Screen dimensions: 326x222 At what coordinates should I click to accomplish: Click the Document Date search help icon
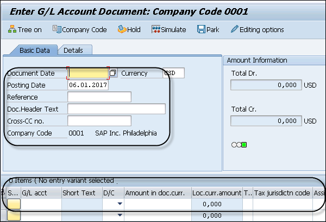point(113,73)
